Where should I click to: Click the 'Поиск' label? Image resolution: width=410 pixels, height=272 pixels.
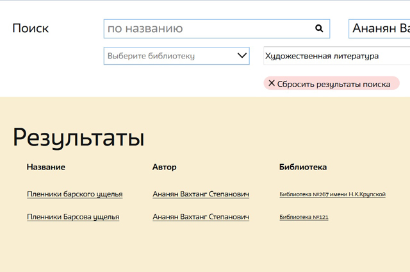coord(31,28)
